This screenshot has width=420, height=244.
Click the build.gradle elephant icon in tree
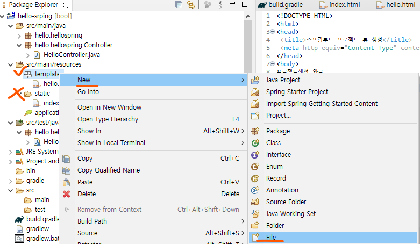click(x=19, y=219)
